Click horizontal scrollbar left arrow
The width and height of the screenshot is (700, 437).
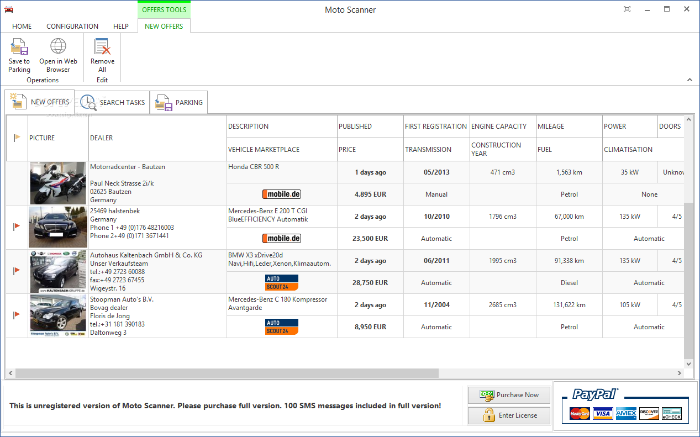coord(10,373)
